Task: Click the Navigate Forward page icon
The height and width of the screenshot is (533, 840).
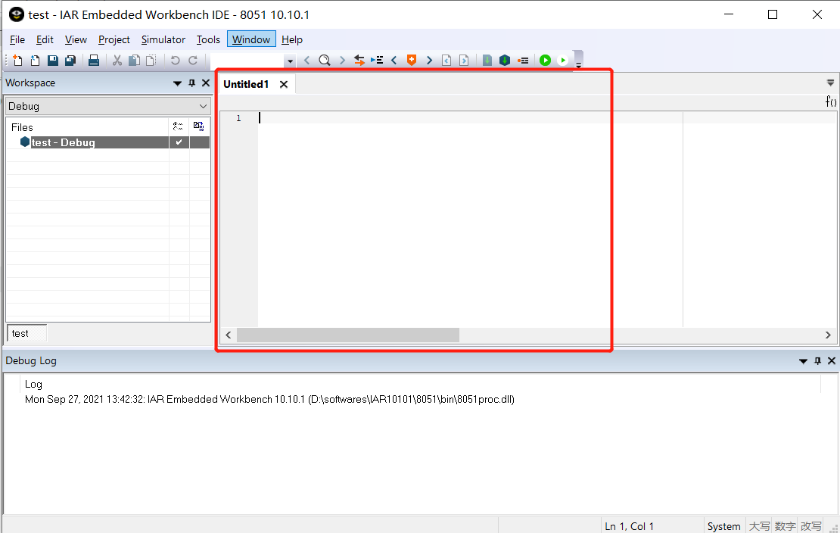Action: point(464,60)
